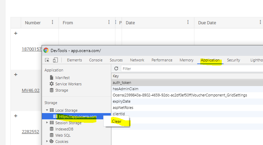Select the IndexedDB item
263x145 pixels.
pyautogui.click(x=64, y=129)
